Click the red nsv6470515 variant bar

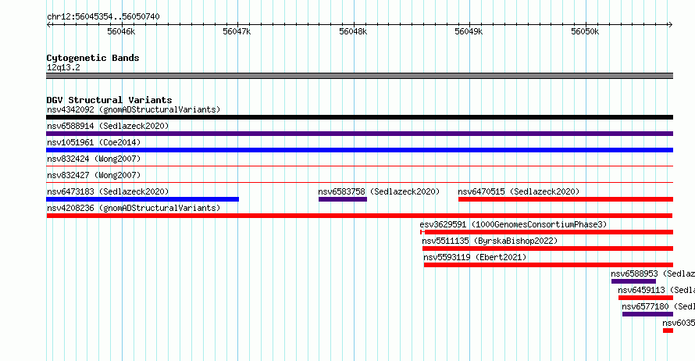(565, 199)
